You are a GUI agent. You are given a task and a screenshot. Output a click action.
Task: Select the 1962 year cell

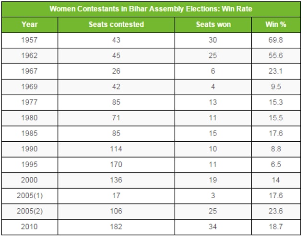[x=30, y=56]
